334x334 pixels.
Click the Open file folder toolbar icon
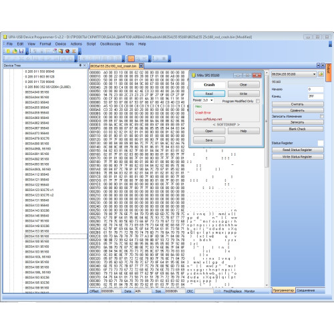tap(15, 51)
